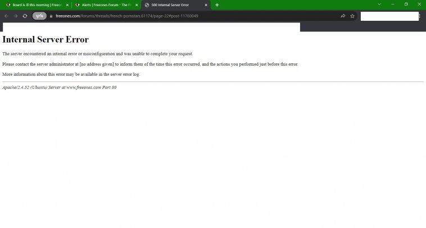Share this page using the share icon
The width and height of the screenshot is (426, 228).
pyautogui.click(x=343, y=16)
